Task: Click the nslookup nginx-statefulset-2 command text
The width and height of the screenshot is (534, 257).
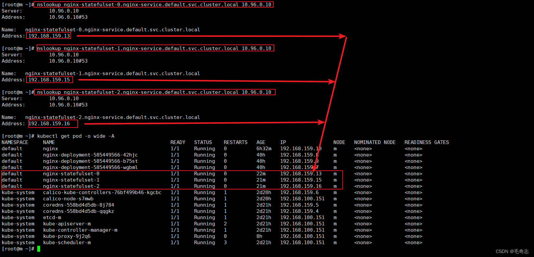Action: pyautogui.click(x=154, y=92)
